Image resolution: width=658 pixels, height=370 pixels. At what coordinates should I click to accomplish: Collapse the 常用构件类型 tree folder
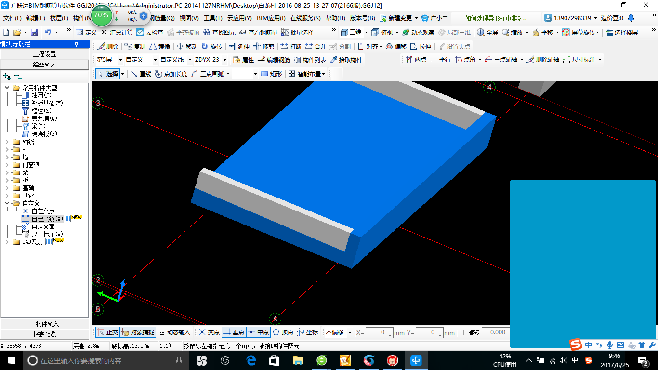tap(7, 88)
